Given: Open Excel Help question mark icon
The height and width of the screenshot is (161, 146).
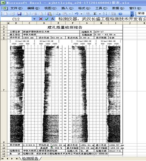Looking at the screenshot, I should tap(120, 14).
